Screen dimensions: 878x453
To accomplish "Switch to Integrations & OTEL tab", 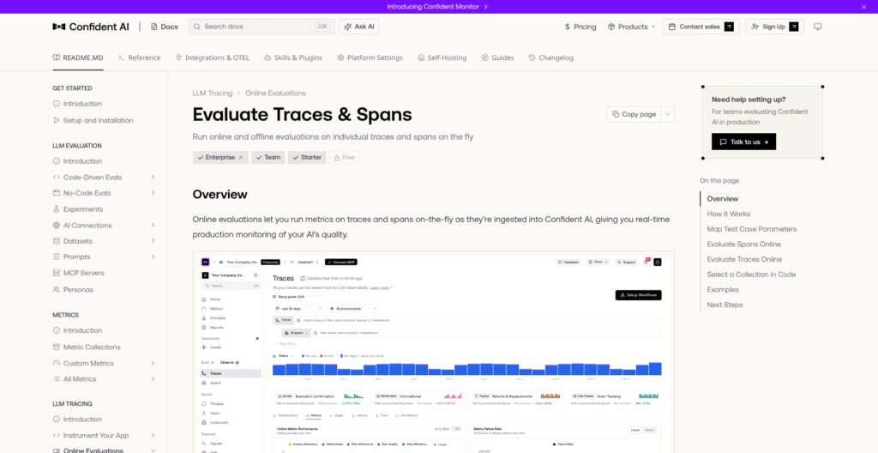I will [x=213, y=57].
